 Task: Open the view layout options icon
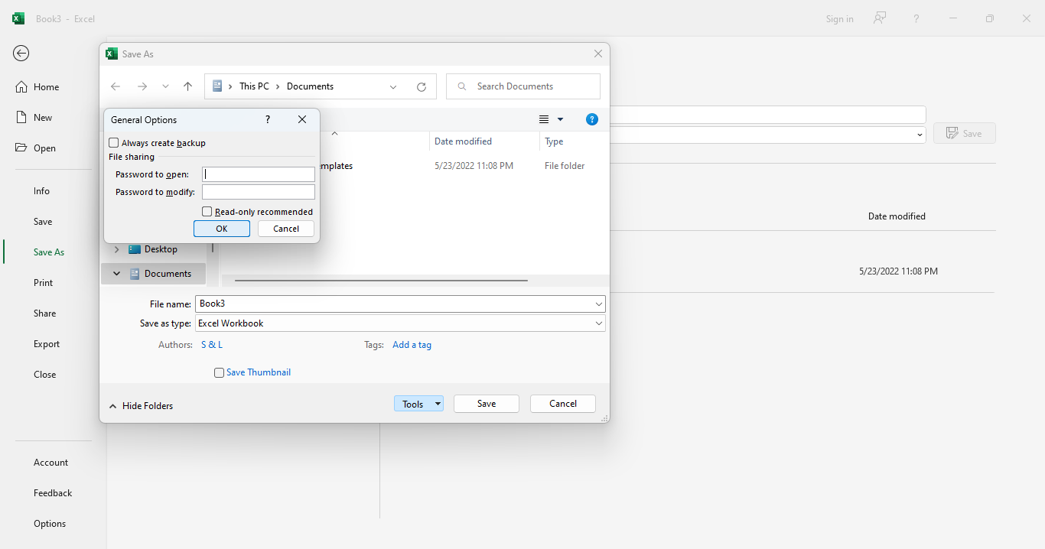point(544,119)
